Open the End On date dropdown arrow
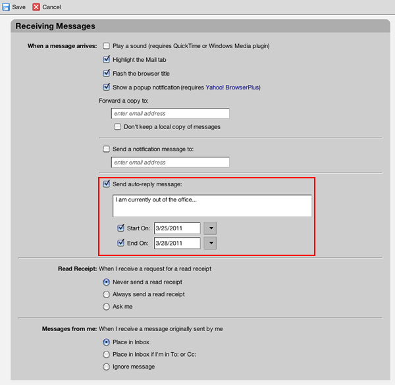 210,243
